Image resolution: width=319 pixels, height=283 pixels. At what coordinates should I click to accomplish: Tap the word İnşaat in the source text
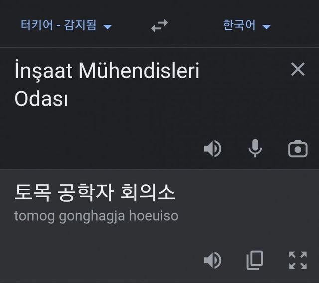(43, 71)
